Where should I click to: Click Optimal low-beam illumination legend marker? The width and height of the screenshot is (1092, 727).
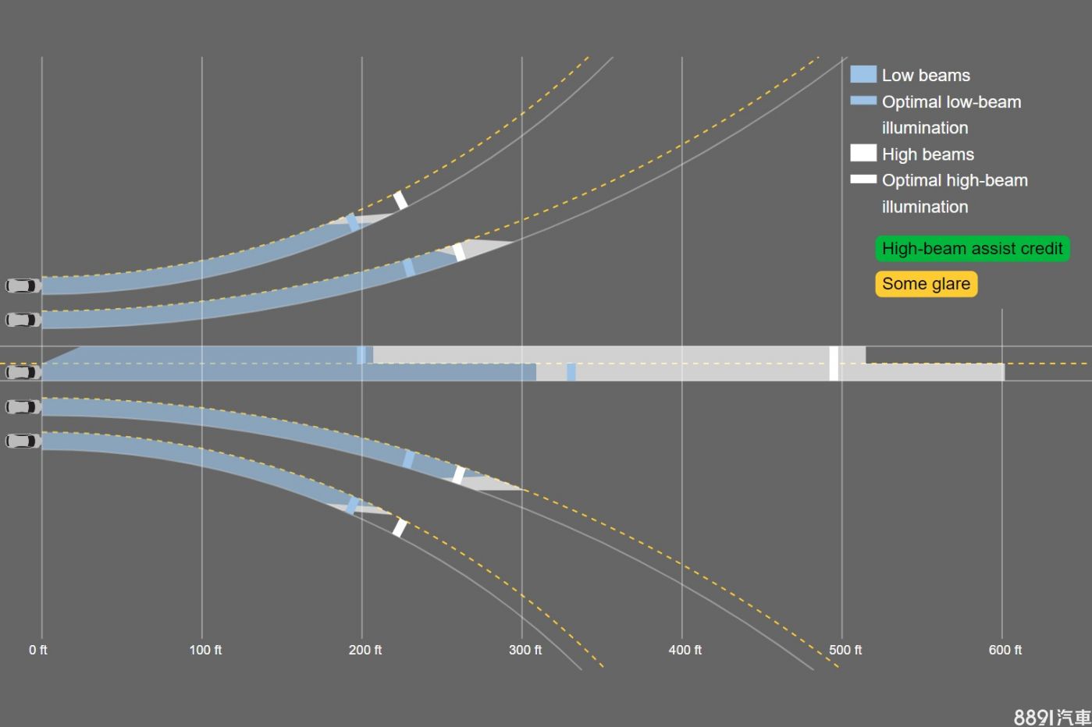(x=863, y=101)
